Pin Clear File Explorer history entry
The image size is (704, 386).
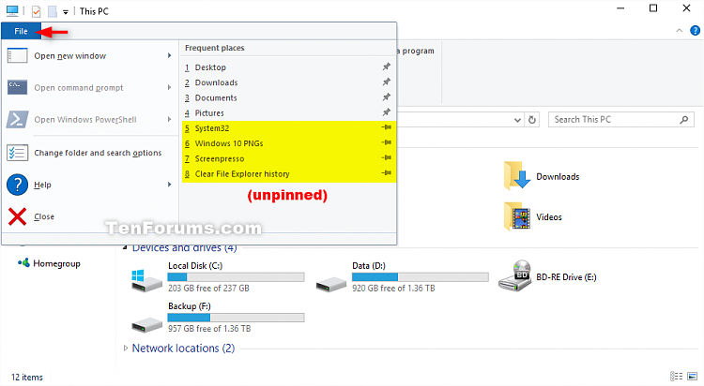pos(386,173)
